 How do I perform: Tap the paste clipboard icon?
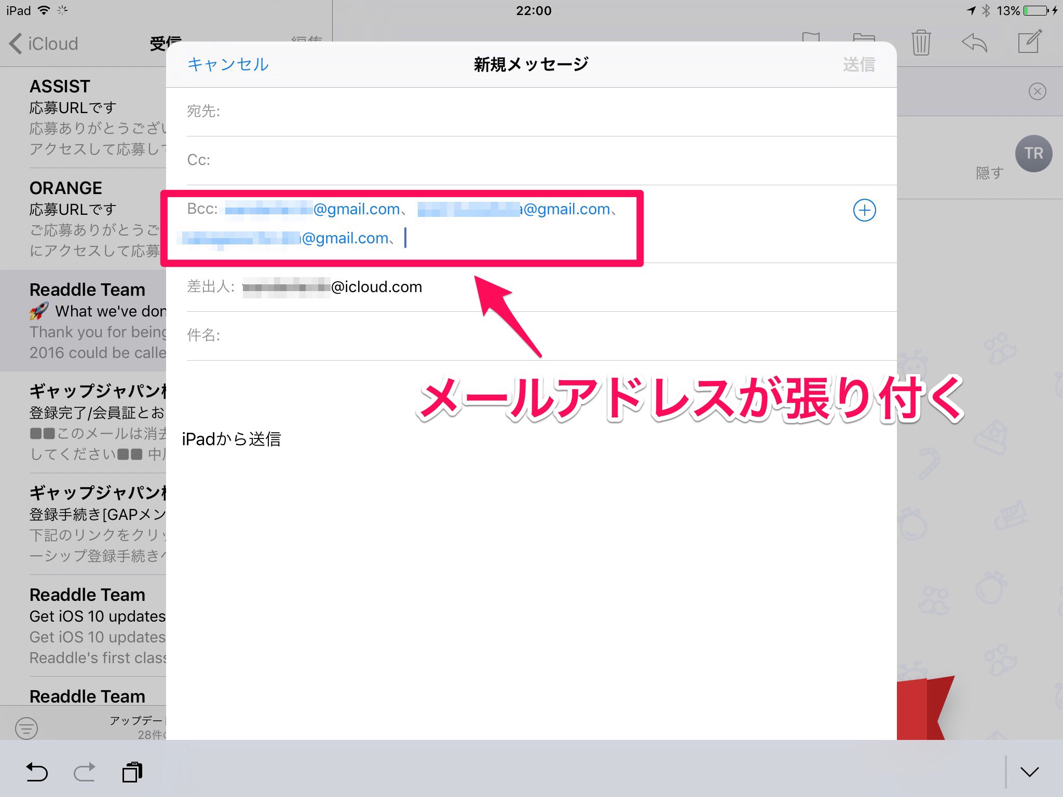point(132,772)
